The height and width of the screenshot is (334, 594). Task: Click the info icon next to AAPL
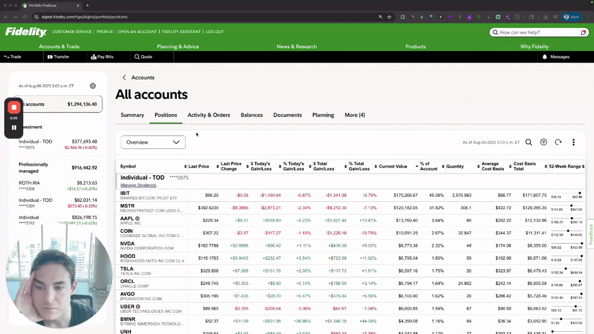pyautogui.click(x=137, y=219)
